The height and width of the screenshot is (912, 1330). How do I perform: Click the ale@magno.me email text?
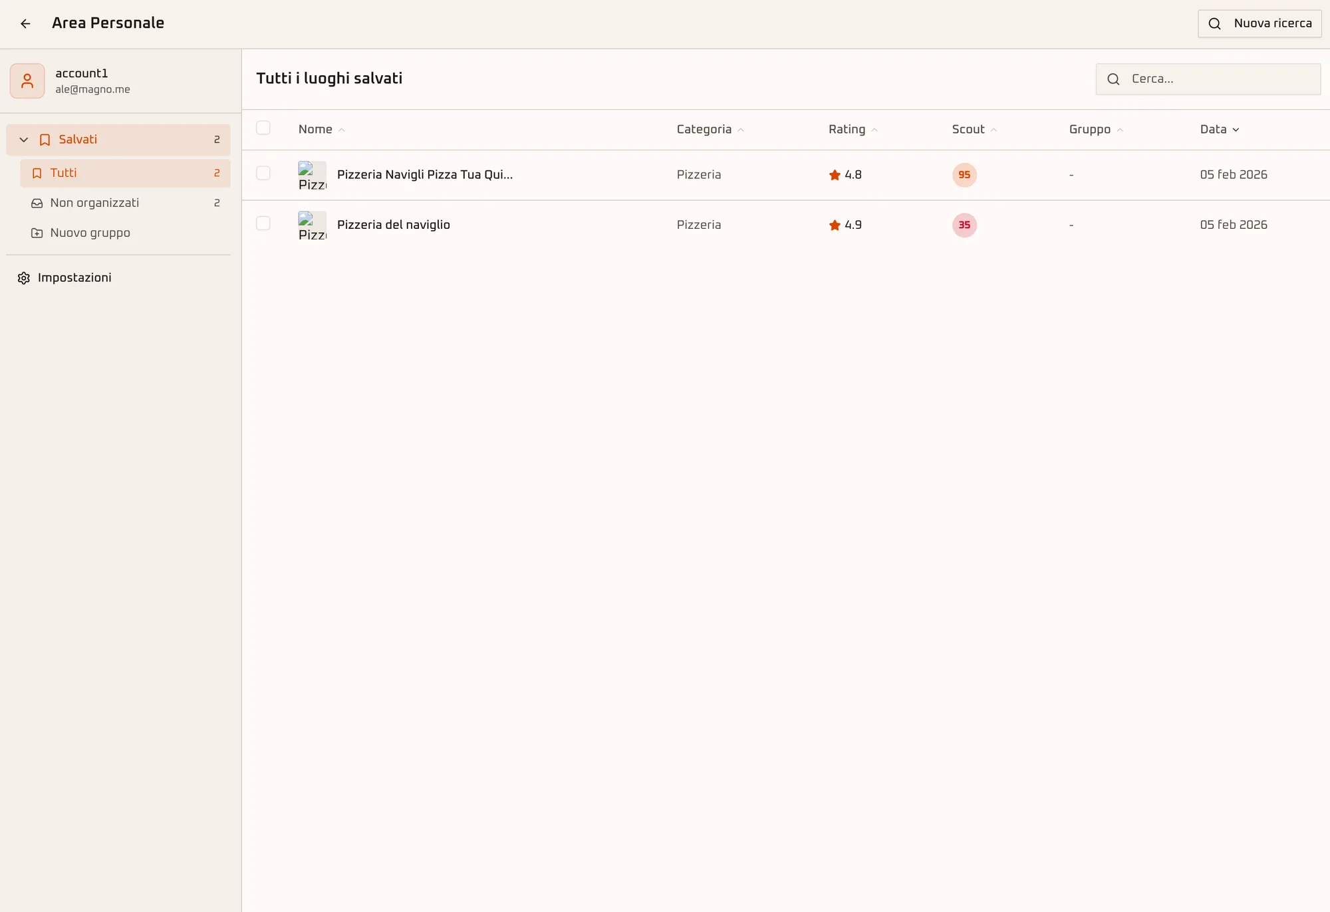point(92,90)
